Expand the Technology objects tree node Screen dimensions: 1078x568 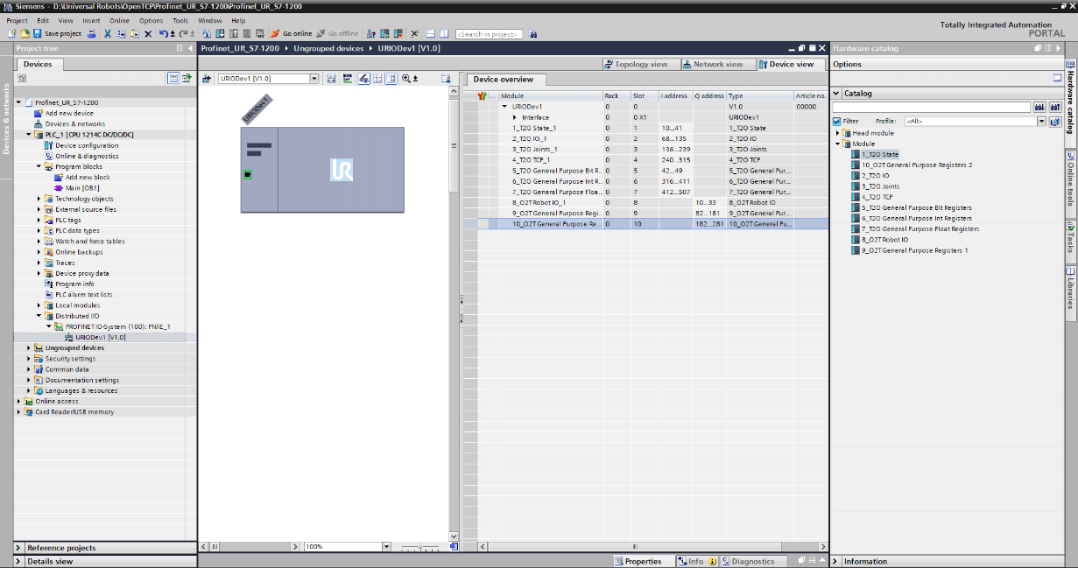[x=39, y=199]
